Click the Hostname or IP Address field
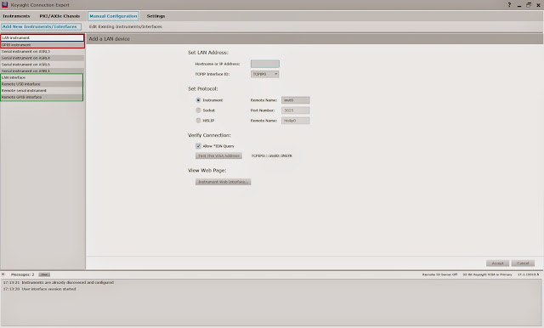This screenshot has height=328, width=544. coord(265,64)
